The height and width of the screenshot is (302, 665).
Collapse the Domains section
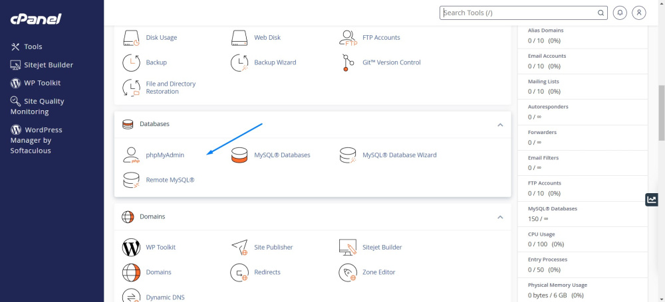tap(500, 217)
